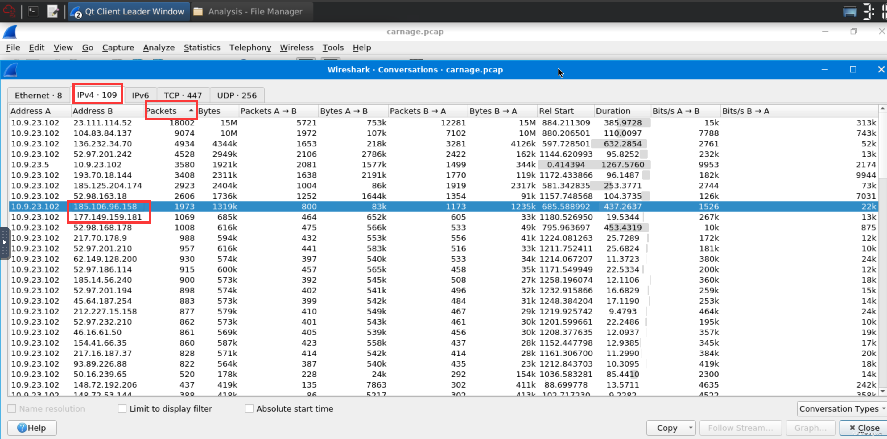Click the Follow Stream... button
887x439 pixels.
pyautogui.click(x=740, y=428)
